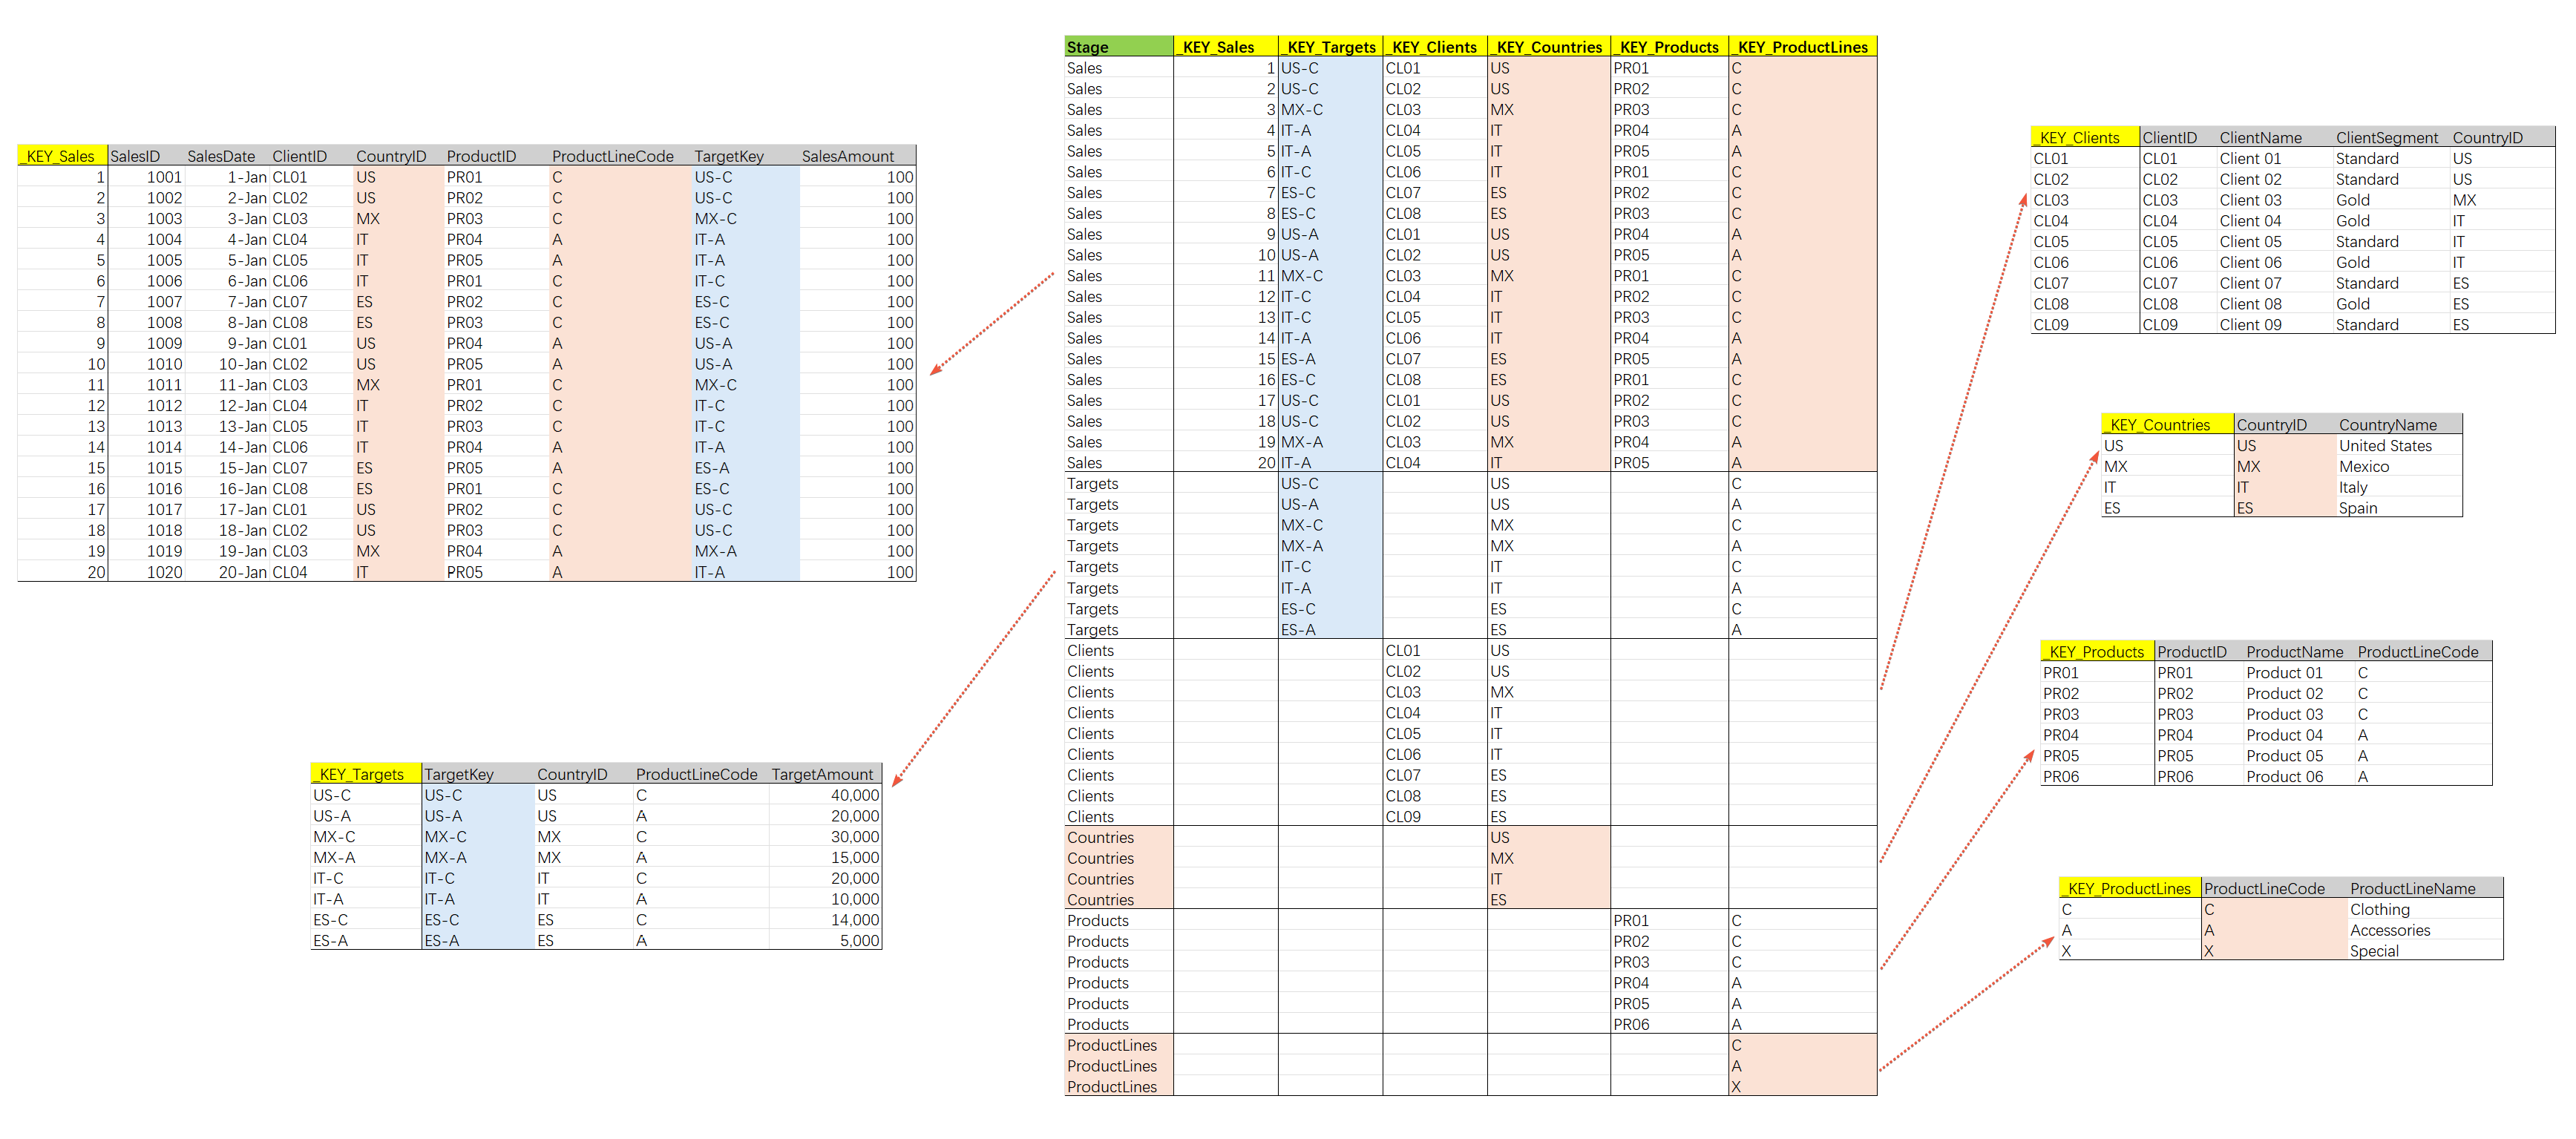
Task: Select the Product 06 name cell
Action: [2284, 777]
